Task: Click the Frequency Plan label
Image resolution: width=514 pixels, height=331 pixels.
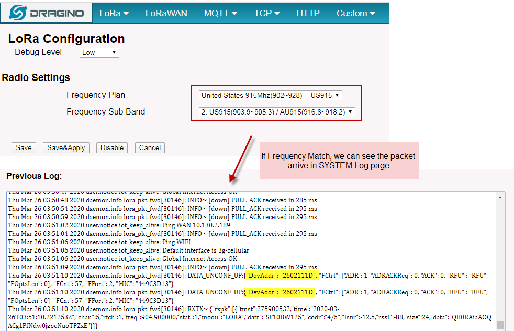Action: click(x=96, y=95)
